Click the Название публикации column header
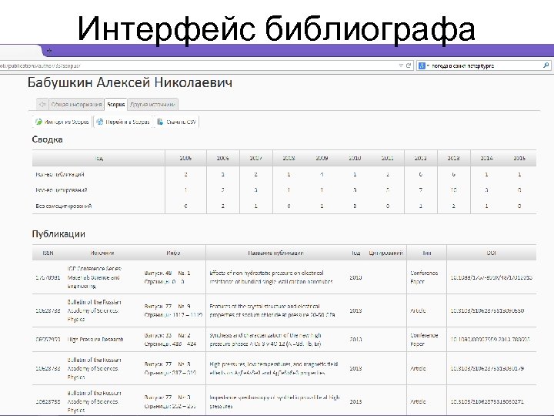 coord(275,253)
